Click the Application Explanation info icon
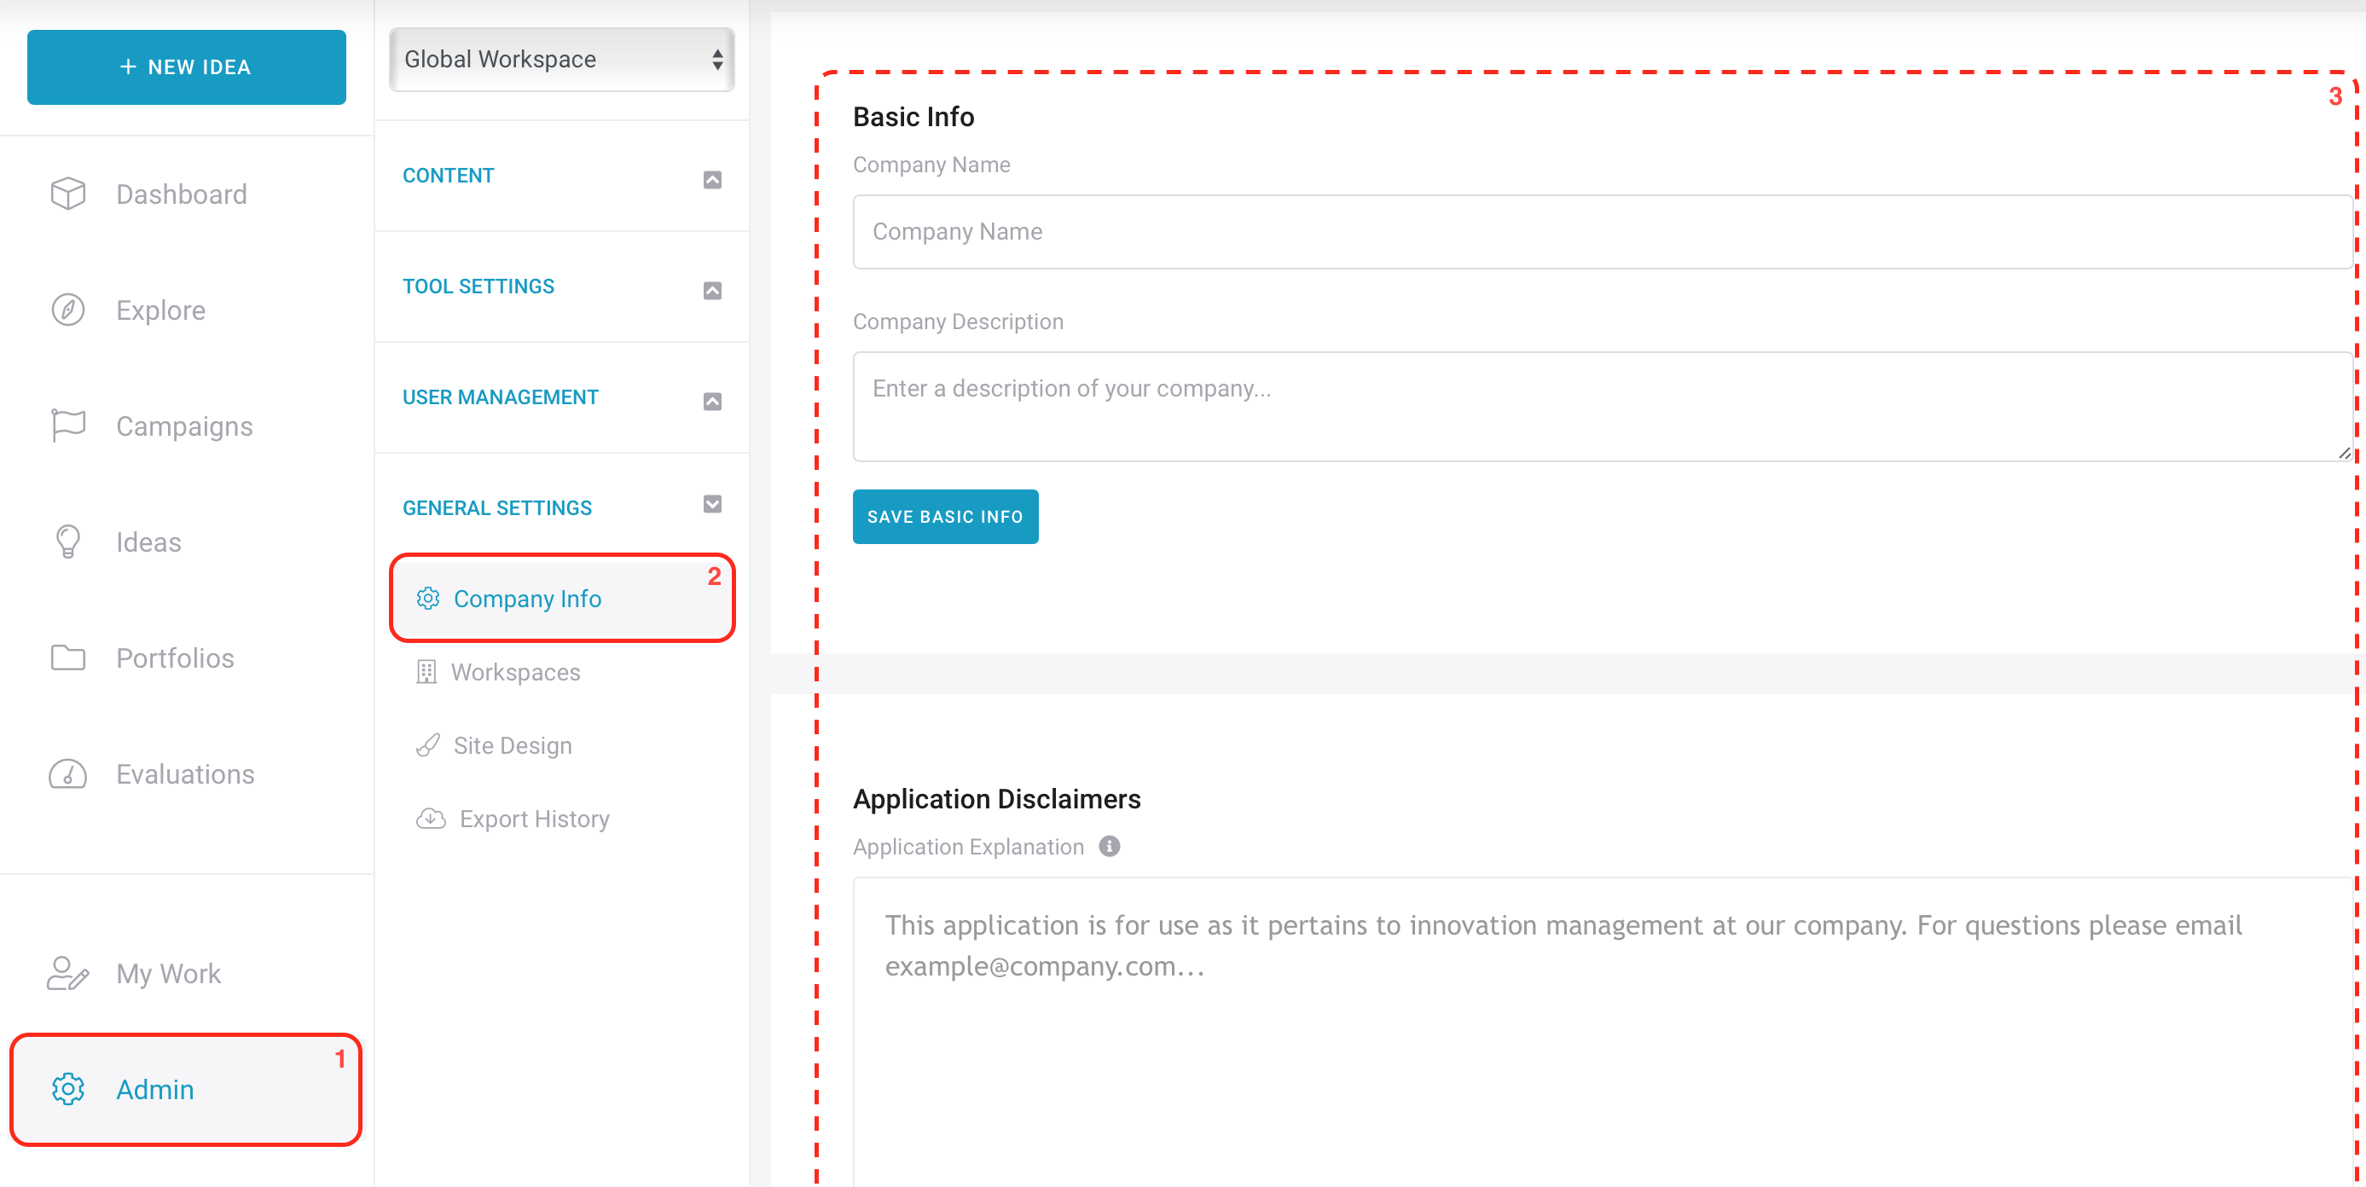This screenshot has width=2366, height=1187. (1110, 847)
